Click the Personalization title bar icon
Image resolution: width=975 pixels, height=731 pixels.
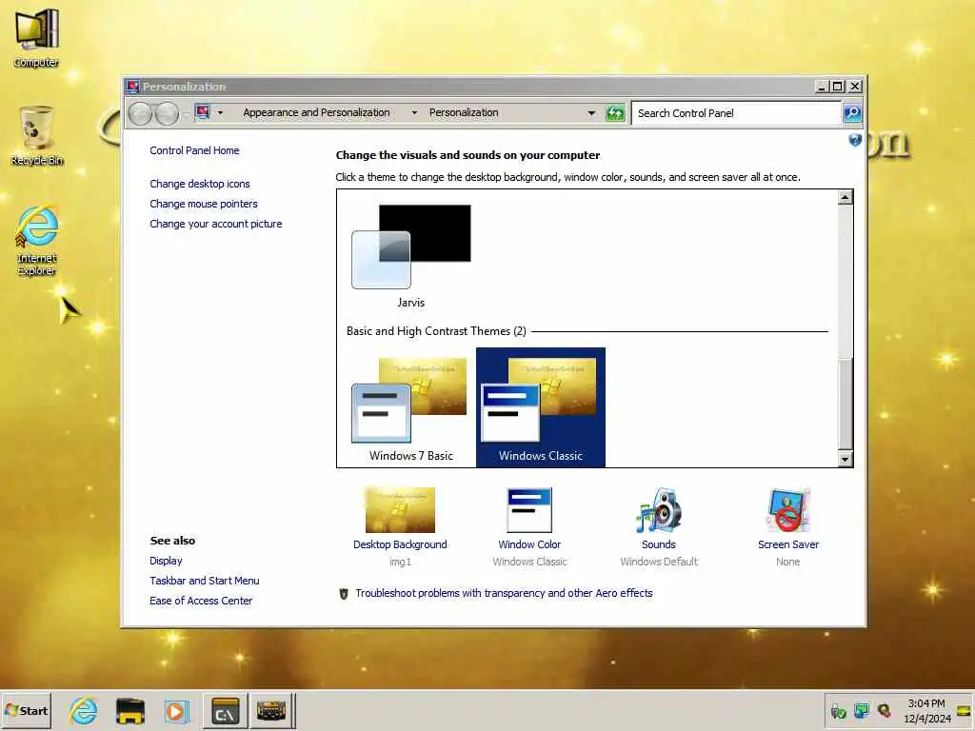pos(132,87)
